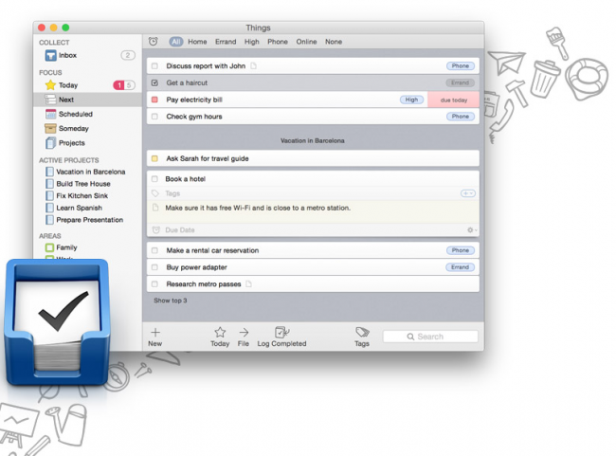
Task: Click note icon next to Discuss report with John
Action: click(253, 66)
